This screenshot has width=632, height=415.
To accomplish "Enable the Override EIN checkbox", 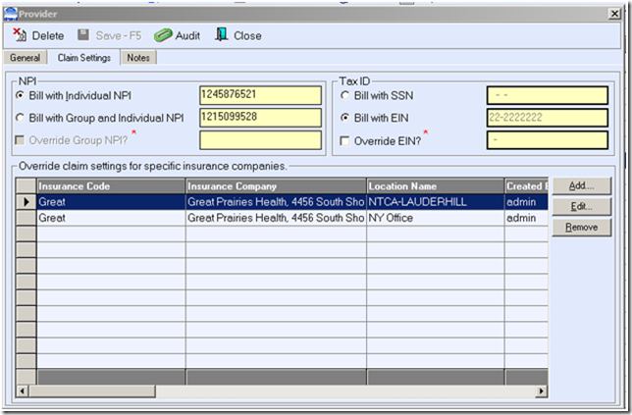I will point(344,141).
